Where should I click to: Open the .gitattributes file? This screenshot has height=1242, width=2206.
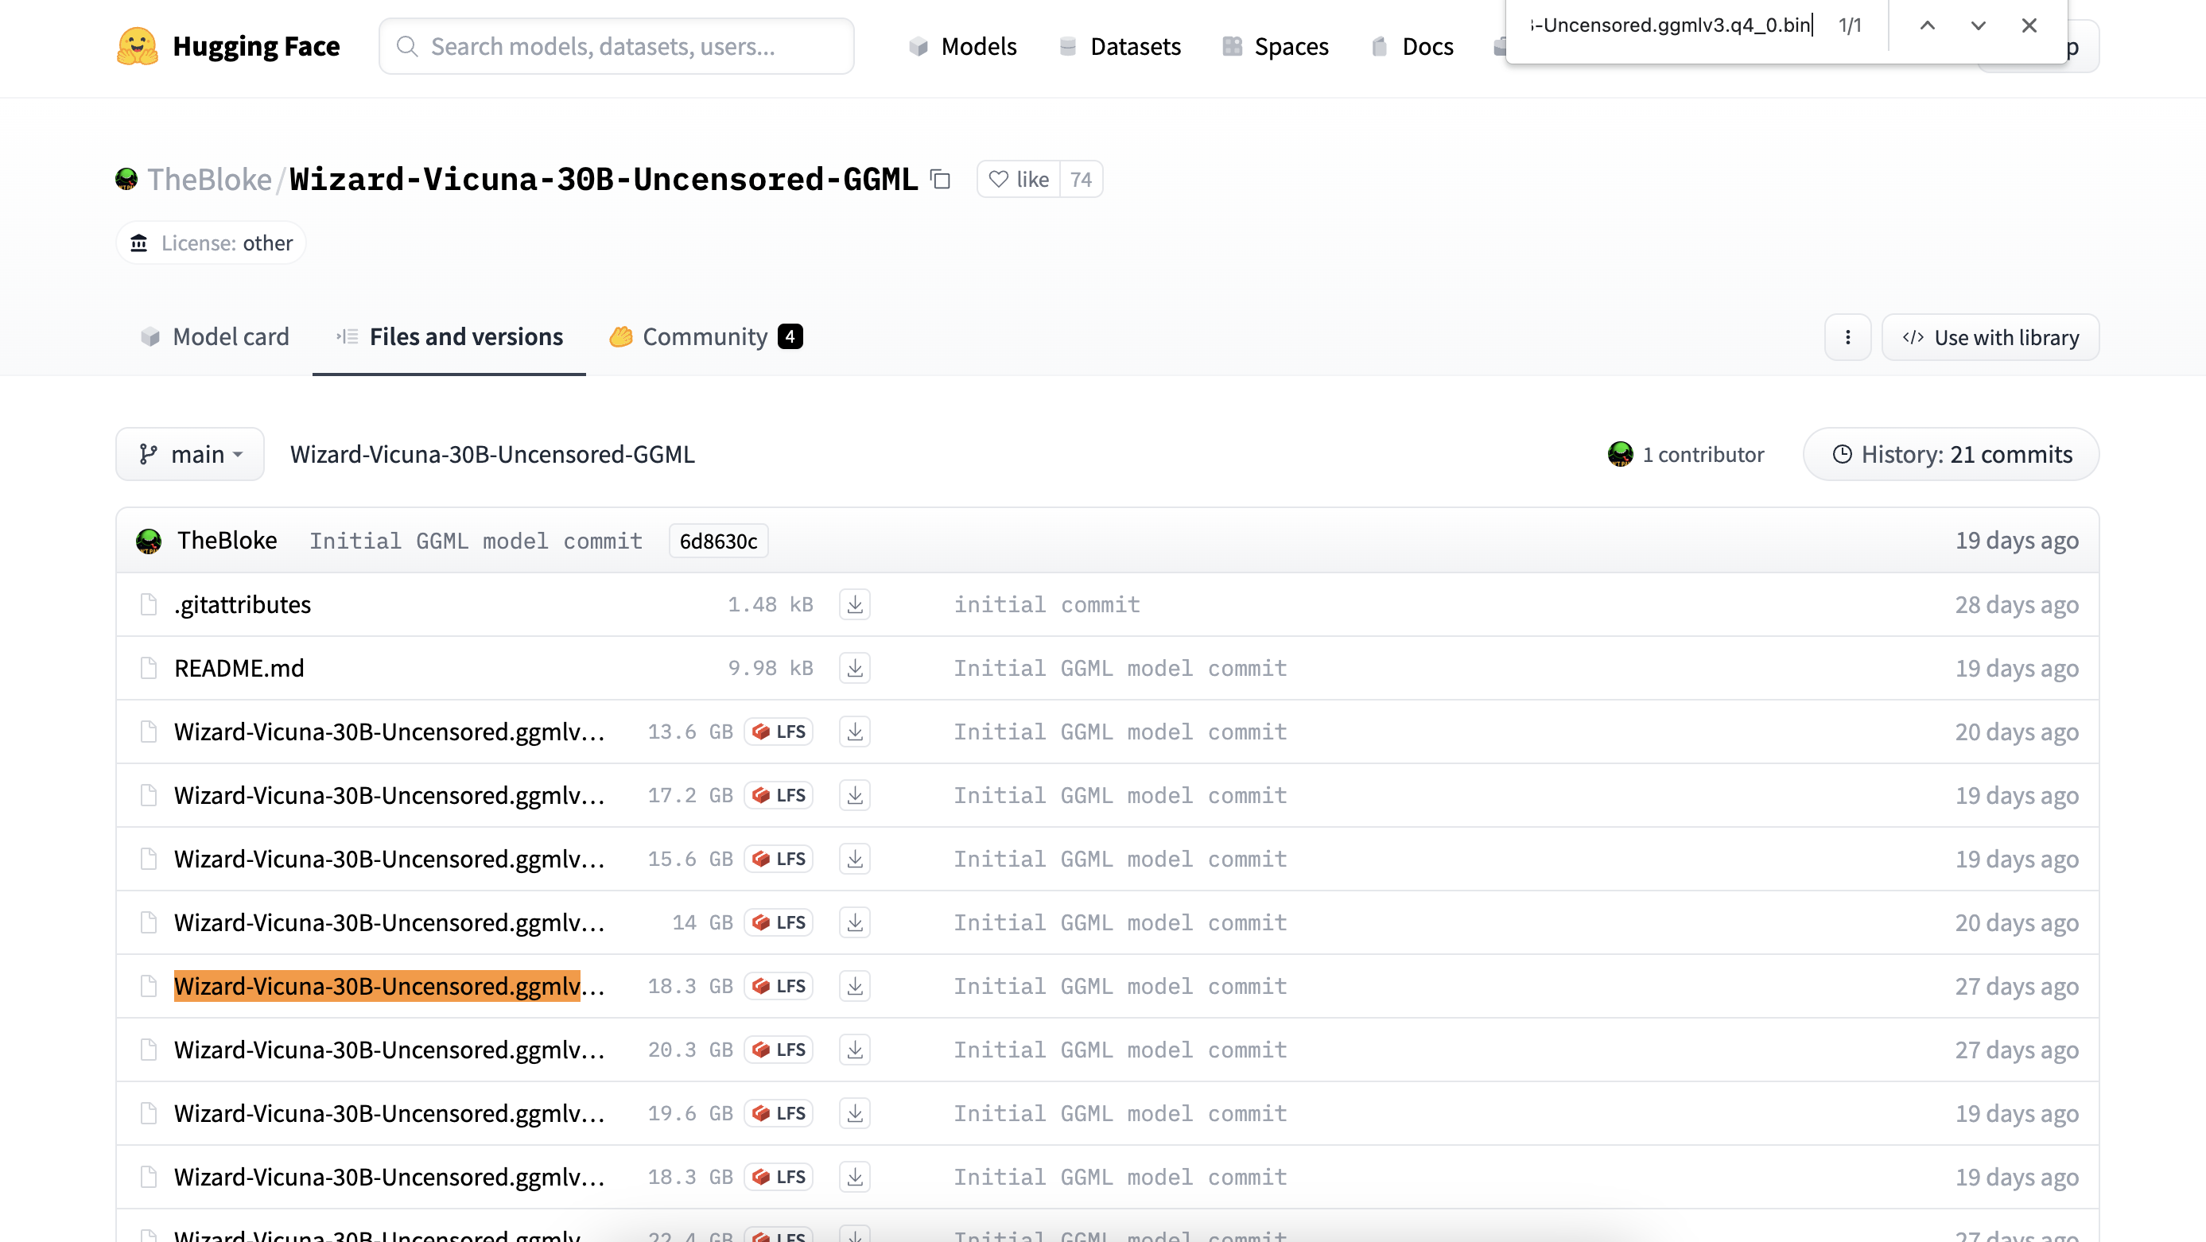pyautogui.click(x=243, y=604)
